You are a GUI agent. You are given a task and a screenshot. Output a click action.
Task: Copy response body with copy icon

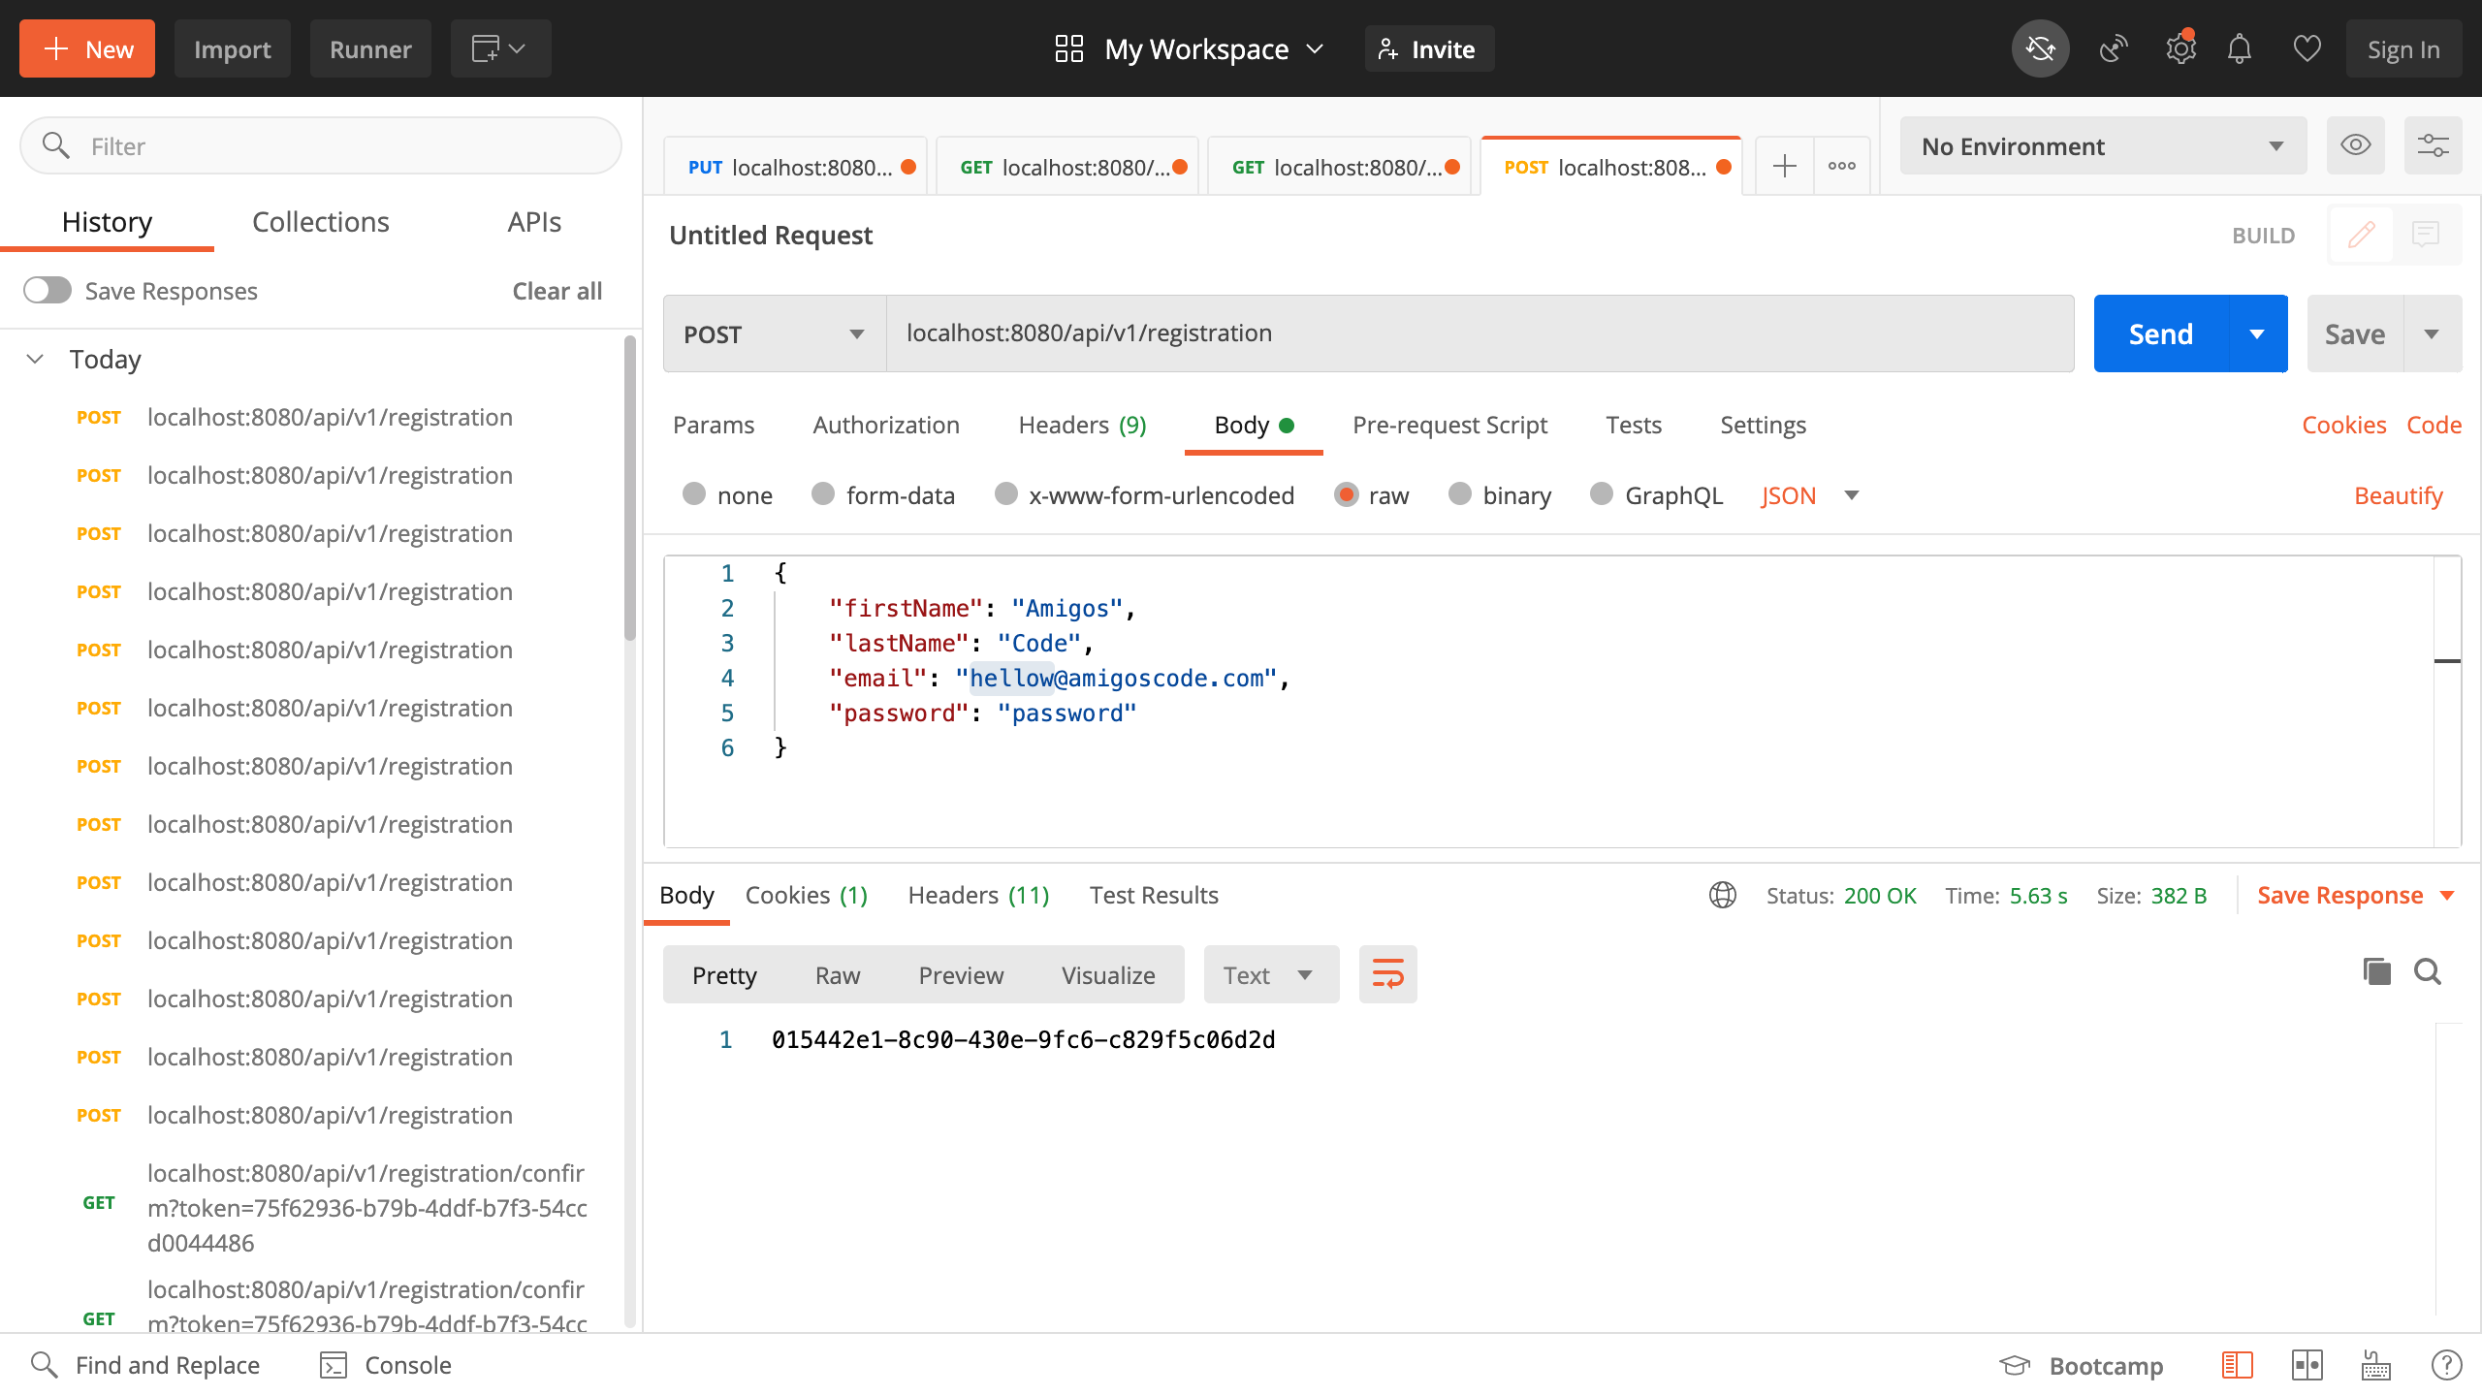[2376, 971]
